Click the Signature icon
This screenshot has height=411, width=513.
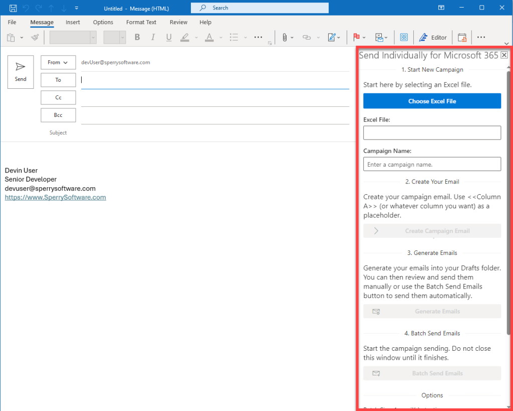click(x=332, y=37)
